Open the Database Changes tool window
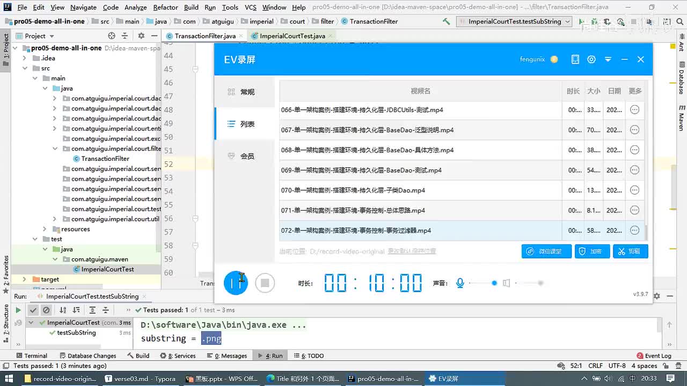Image resolution: width=687 pixels, height=386 pixels. click(x=87, y=355)
